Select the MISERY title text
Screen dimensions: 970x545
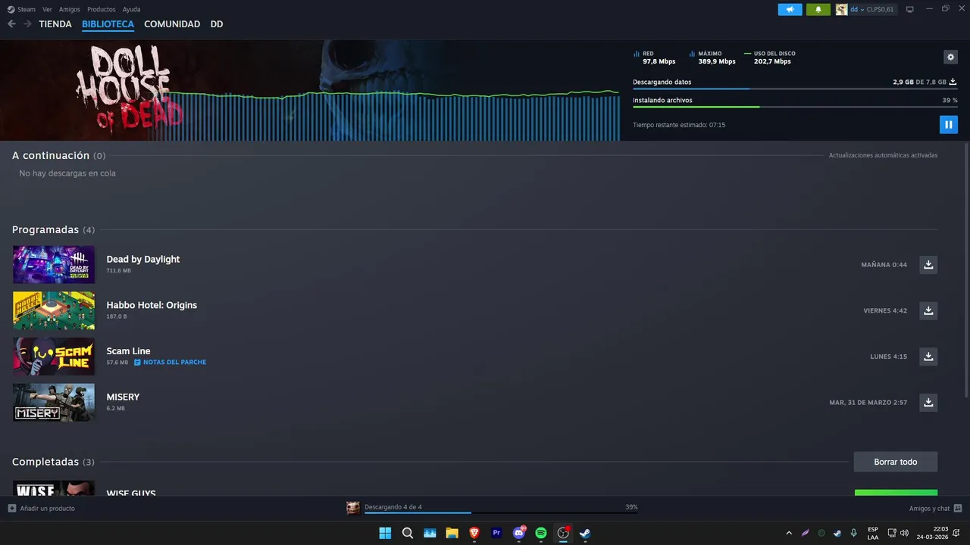coord(123,397)
